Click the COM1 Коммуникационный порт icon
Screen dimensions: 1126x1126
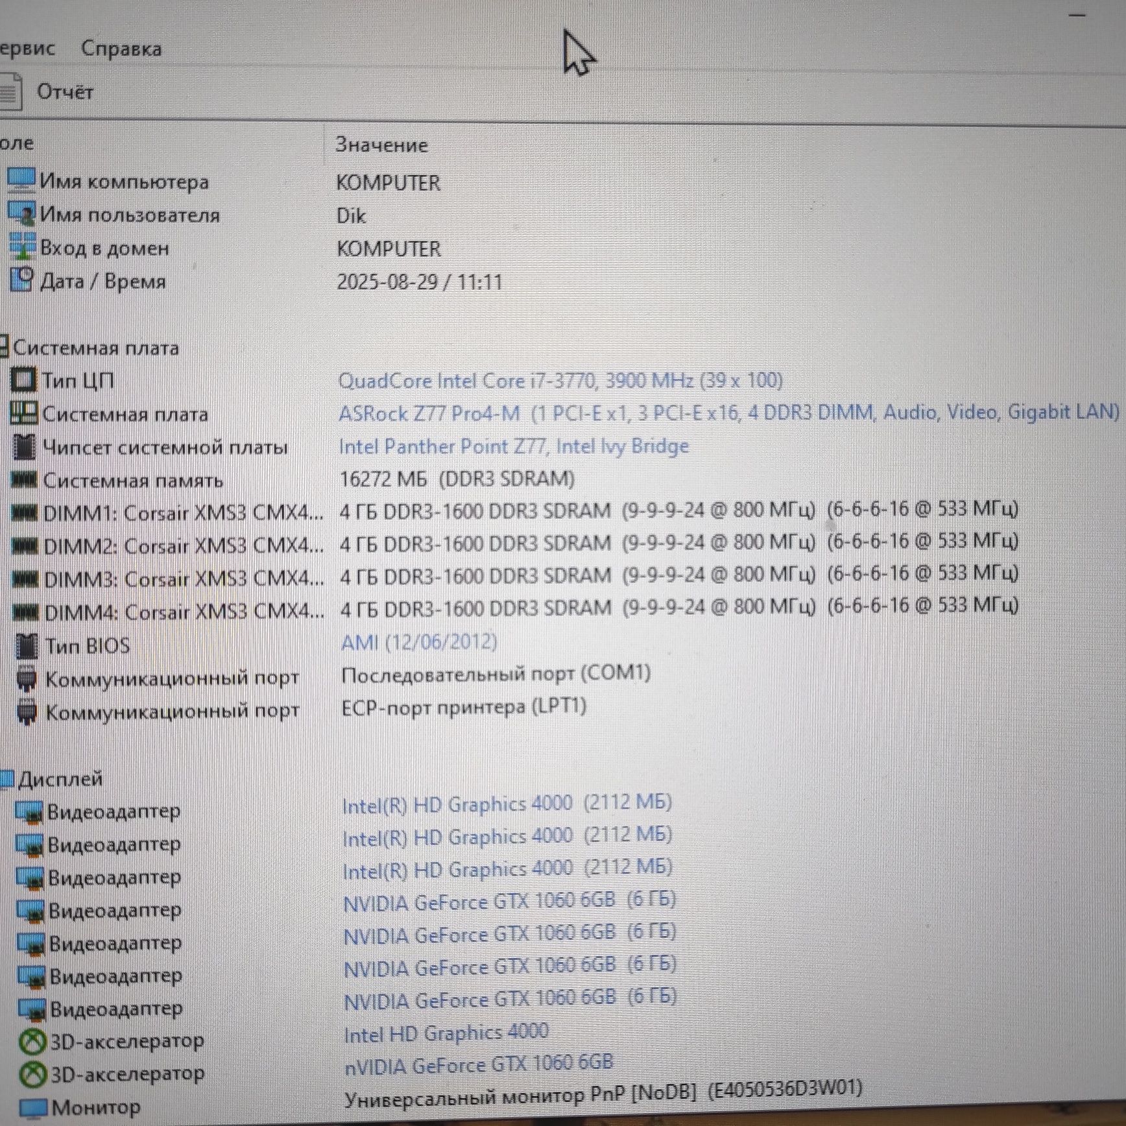coord(27,678)
